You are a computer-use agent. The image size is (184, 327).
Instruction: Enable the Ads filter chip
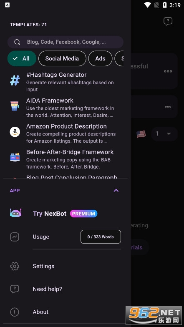point(100,58)
